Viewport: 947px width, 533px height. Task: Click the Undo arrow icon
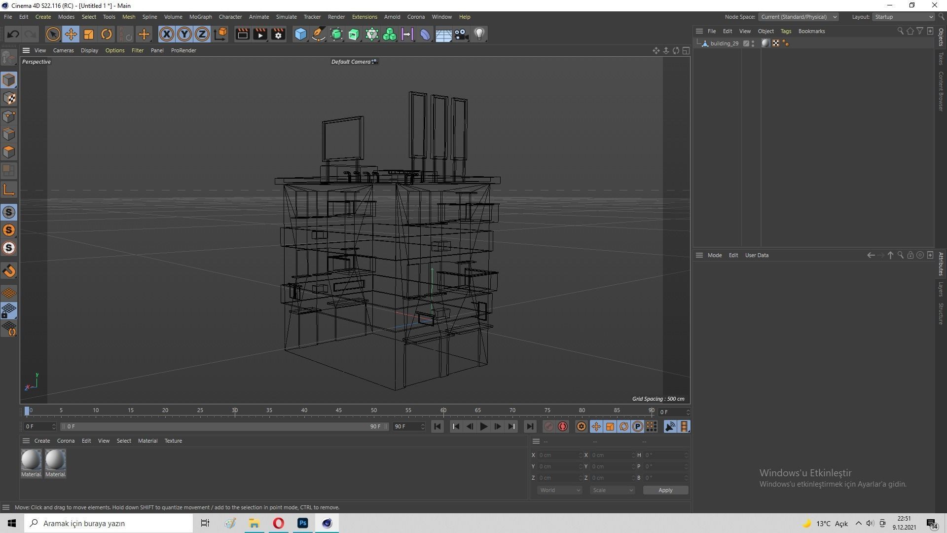(13, 34)
